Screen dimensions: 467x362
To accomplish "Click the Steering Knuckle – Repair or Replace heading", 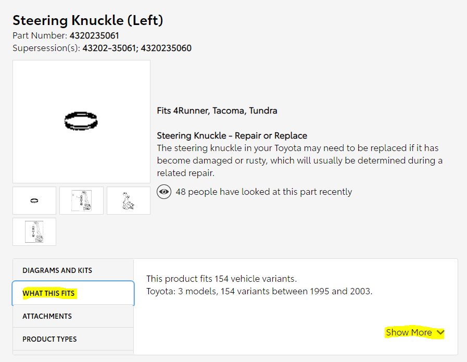I will [232, 135].
